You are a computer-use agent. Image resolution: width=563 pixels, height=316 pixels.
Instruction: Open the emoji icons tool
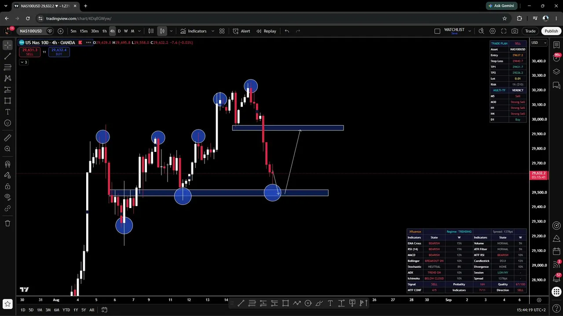point(7,123)
